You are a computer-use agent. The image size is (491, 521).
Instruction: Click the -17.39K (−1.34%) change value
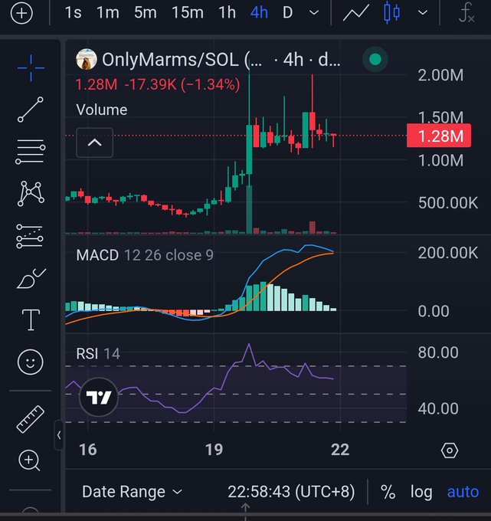pos(182,84)
